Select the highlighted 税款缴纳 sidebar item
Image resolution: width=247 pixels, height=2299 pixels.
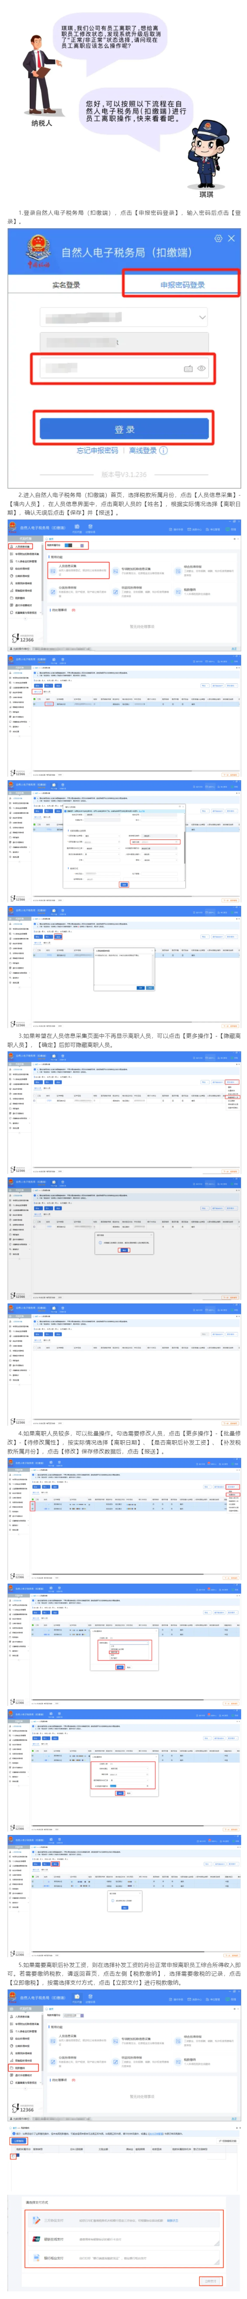tap(21, 2067)
